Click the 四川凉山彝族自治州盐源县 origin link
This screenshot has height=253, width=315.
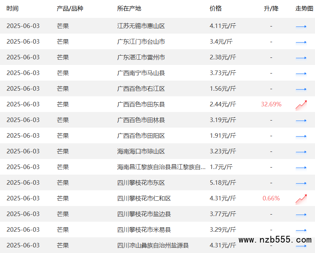click(x=153, y=246)
